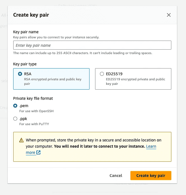Screen dimensions: 186x195
Task: Click the Key pair name label
Action: pos(26,32)
